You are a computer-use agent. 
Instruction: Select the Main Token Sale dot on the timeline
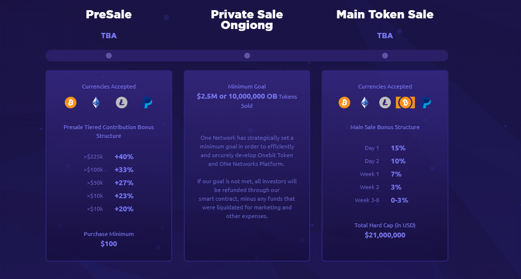[385, 56]
